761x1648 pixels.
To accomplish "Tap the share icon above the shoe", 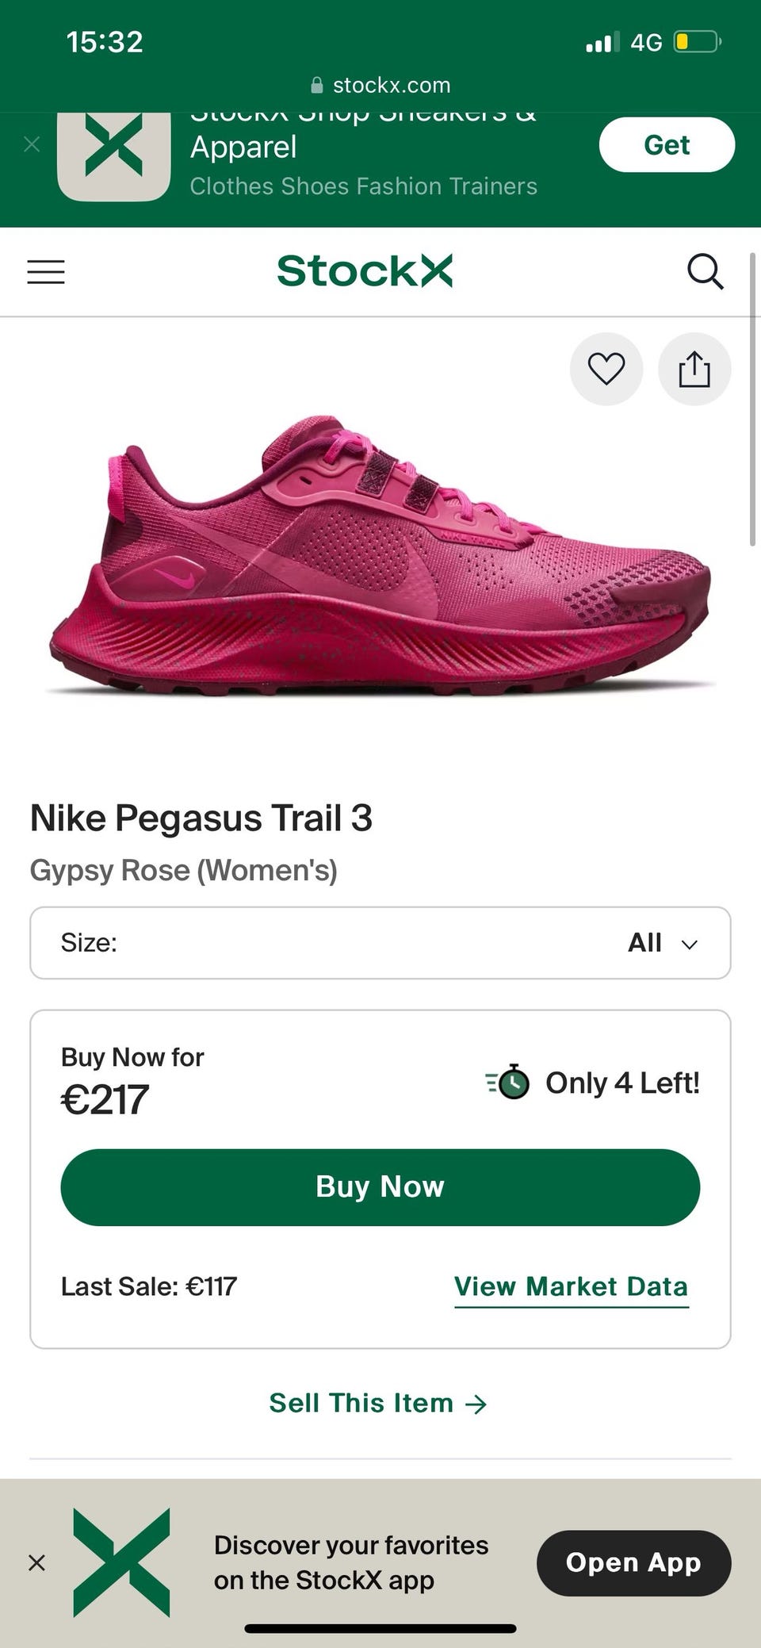I will (x=694, y=370).
